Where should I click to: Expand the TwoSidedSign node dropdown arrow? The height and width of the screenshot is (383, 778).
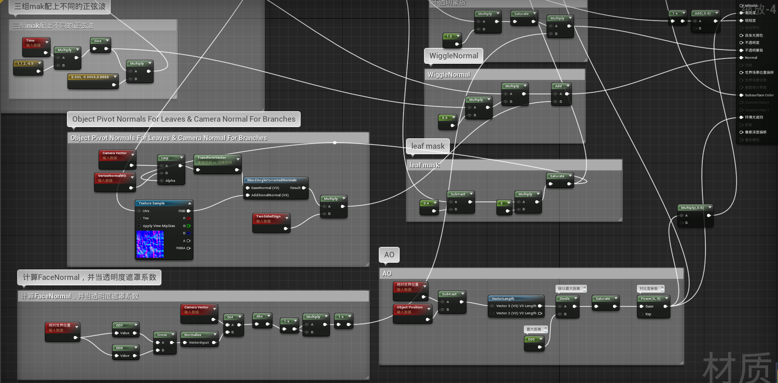(287, 218)
